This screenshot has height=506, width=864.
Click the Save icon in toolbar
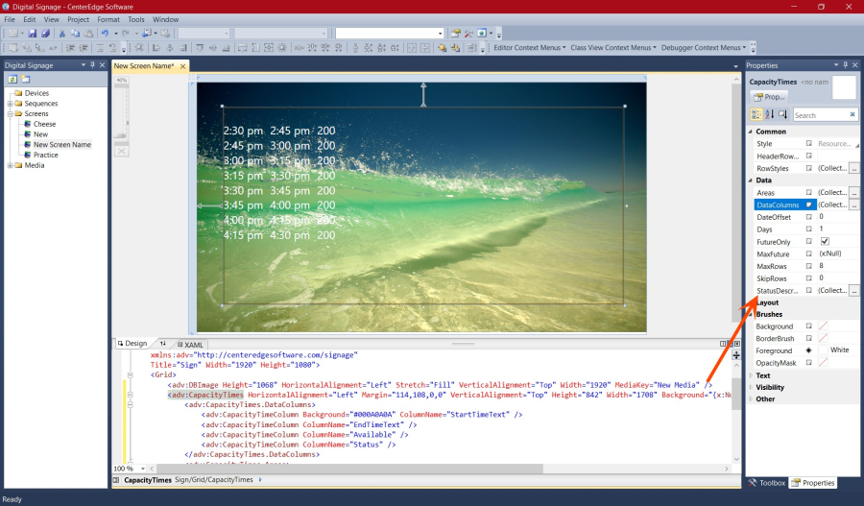(x=32, y=33)
